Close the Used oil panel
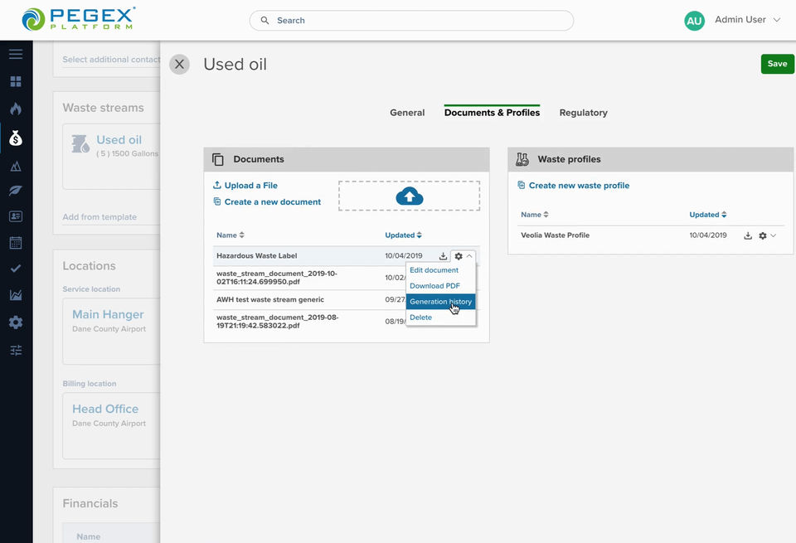This screenshot has width=796, height=543. [x=179, y=65]
